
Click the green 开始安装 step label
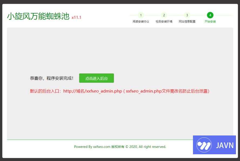coord(210,22)
